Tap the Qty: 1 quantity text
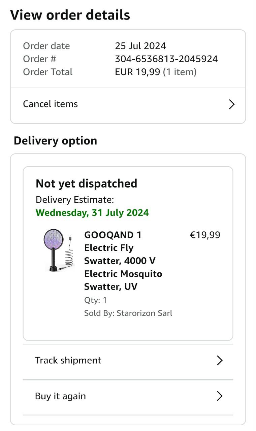This screenshot has width=256, height=431. 95,300
